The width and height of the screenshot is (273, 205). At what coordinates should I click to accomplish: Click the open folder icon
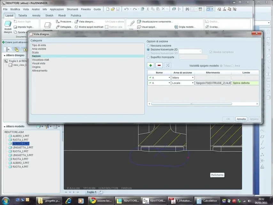pos(113,9)
